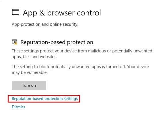166x118 pixels.
Task: Click the 'setting to block potentially unwanted apps' line
Action: [x=80, y=67]
